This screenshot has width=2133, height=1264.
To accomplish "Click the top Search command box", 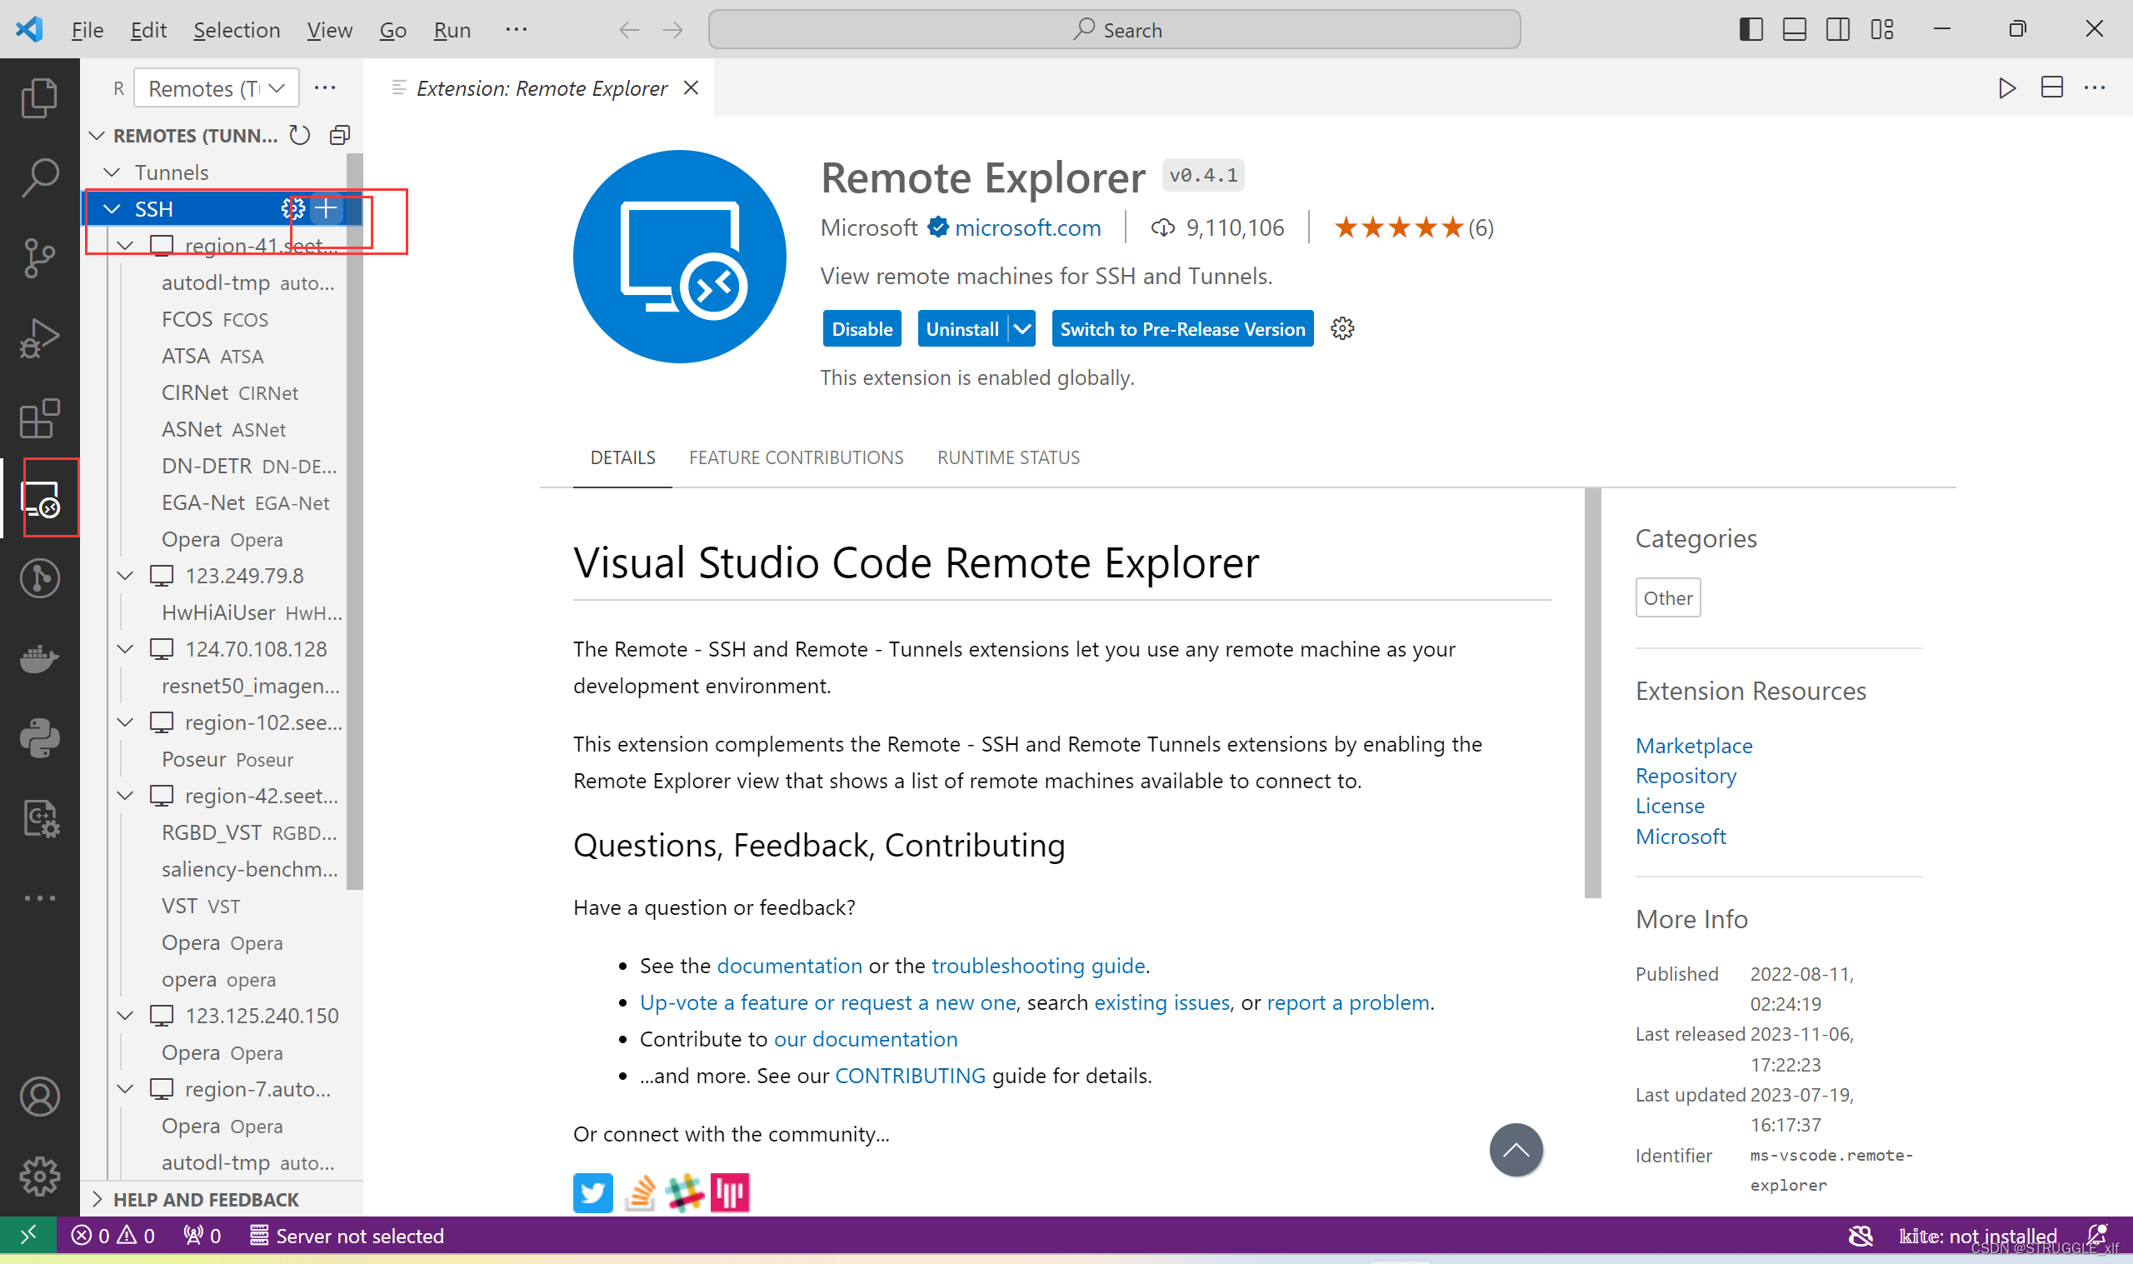I will coord(1114,30).
